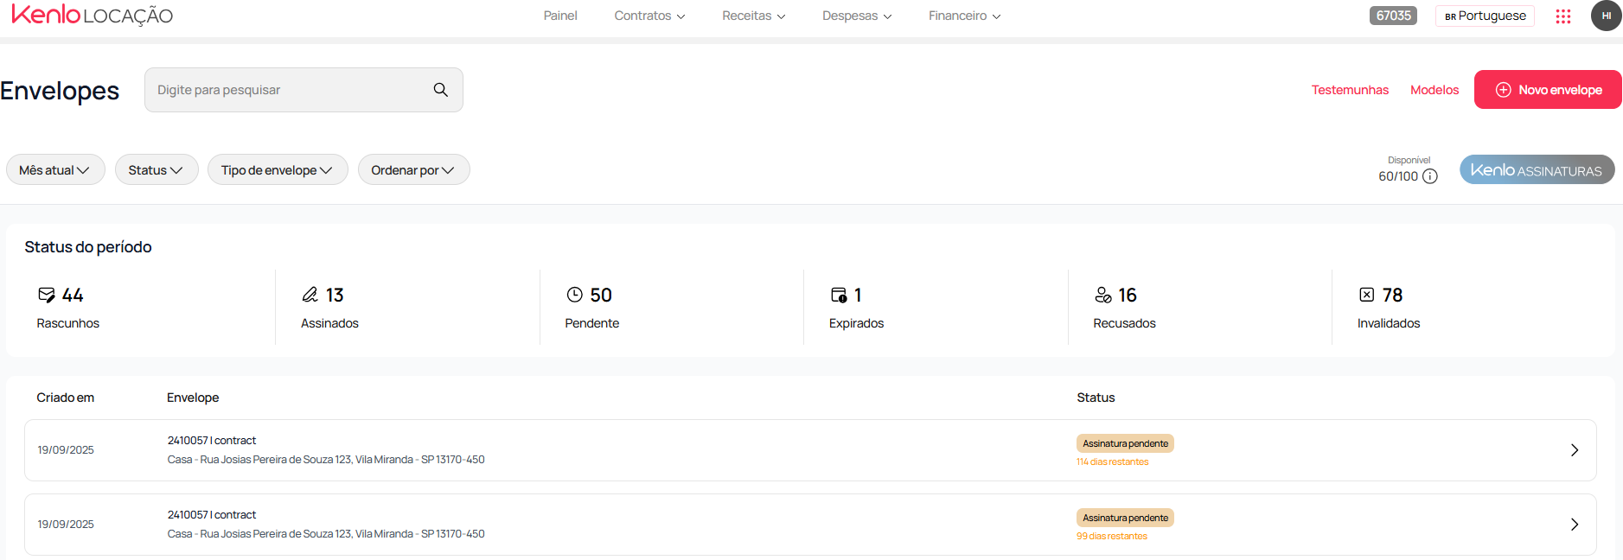Click the 114 dias restantes text

pyautogui.click(x=1112, y=461)
